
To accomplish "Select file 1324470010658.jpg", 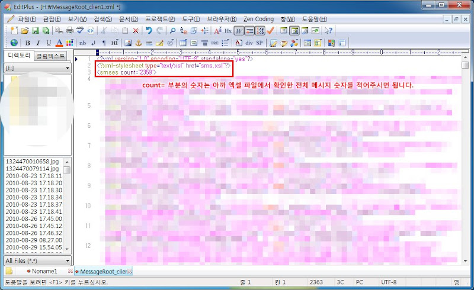I will pos(32,162).
